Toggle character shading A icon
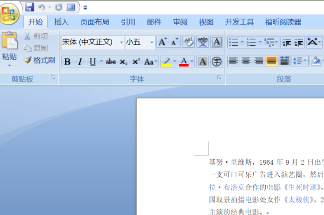This screenshot has width=324, height=215. pyautogui.click(x=202, y=62)
